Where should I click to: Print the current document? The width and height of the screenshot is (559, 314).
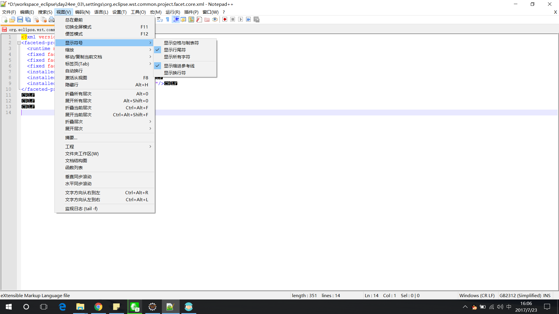[x=52, y=19]
